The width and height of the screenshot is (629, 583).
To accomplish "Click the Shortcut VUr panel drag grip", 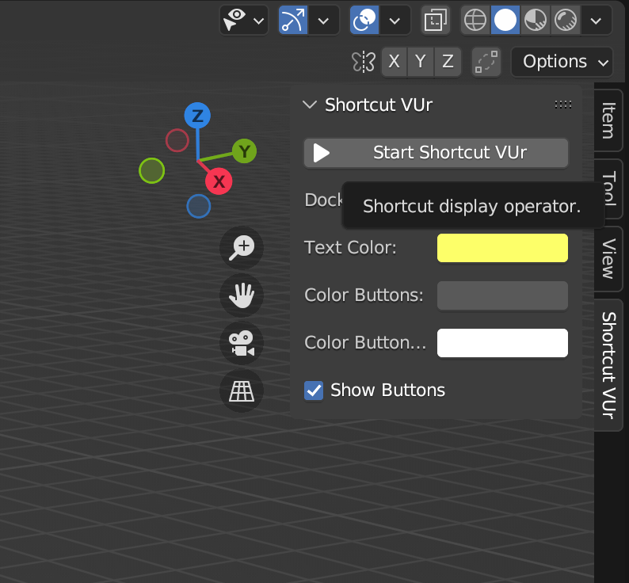I will [562, 105].
